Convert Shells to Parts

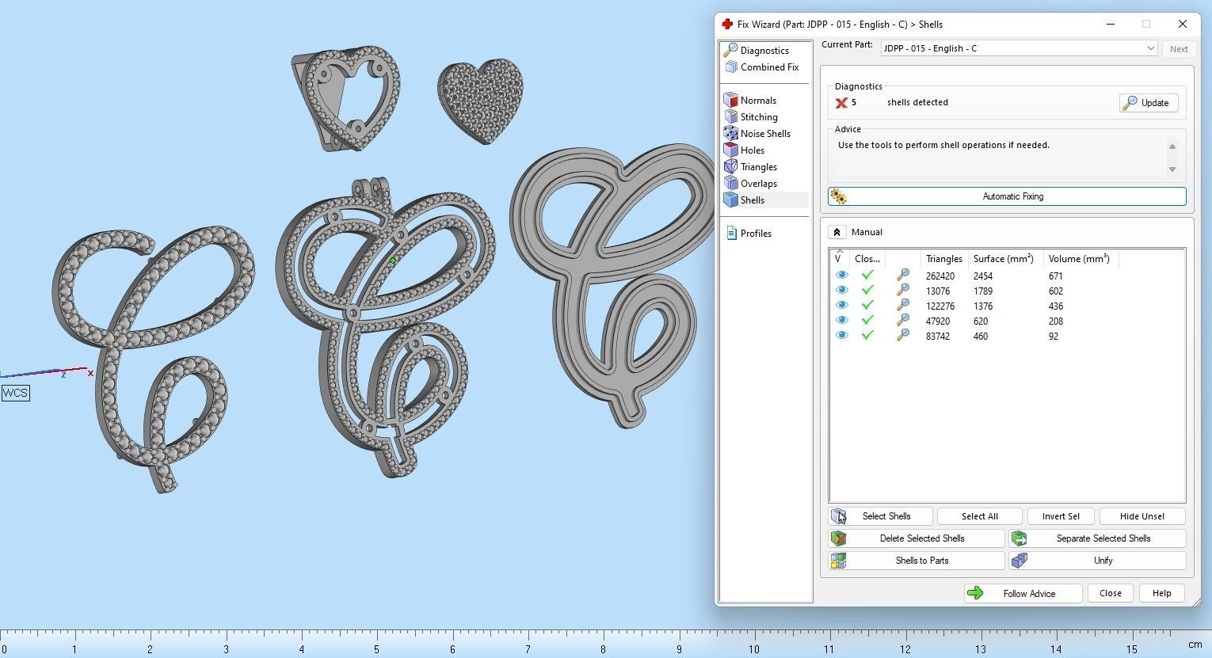[x=917, y=561]
